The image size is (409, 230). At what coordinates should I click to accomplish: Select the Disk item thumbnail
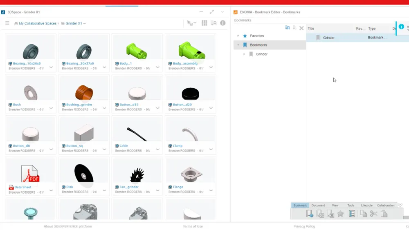pos(84,174)
